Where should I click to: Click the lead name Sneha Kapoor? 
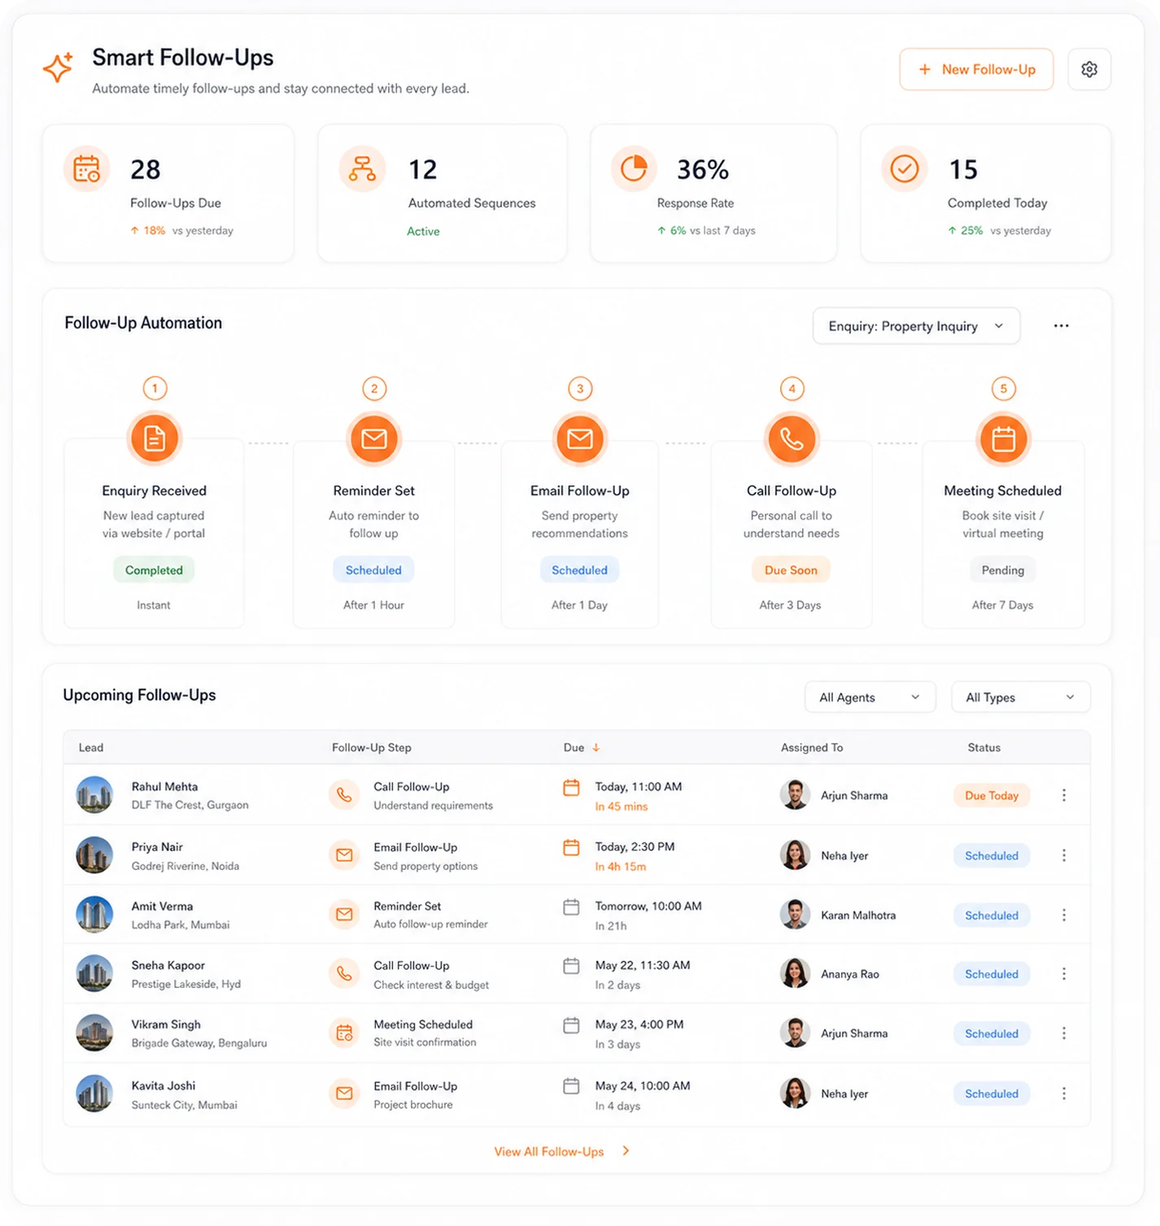pos(168,966)
